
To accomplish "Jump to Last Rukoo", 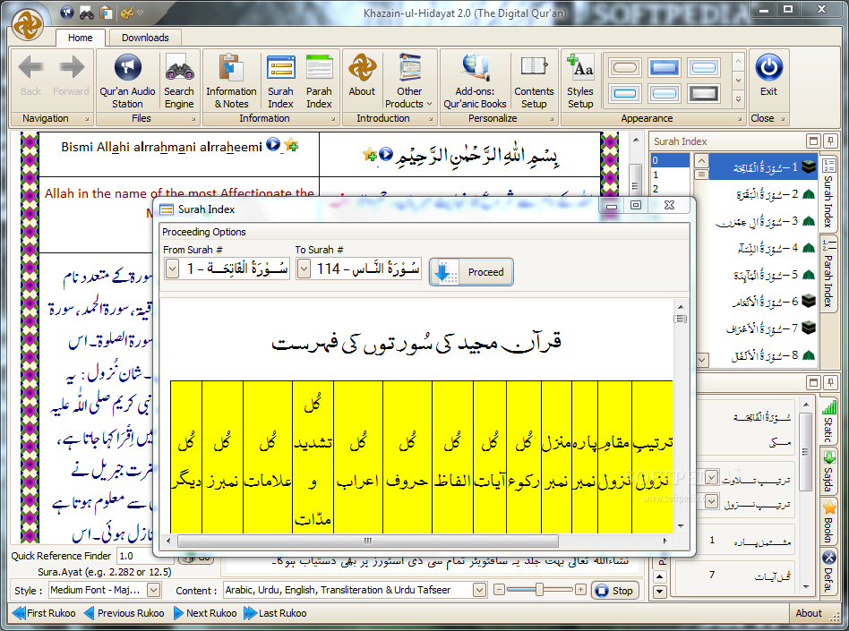I will pyautogui.click(x=275, y=613).
